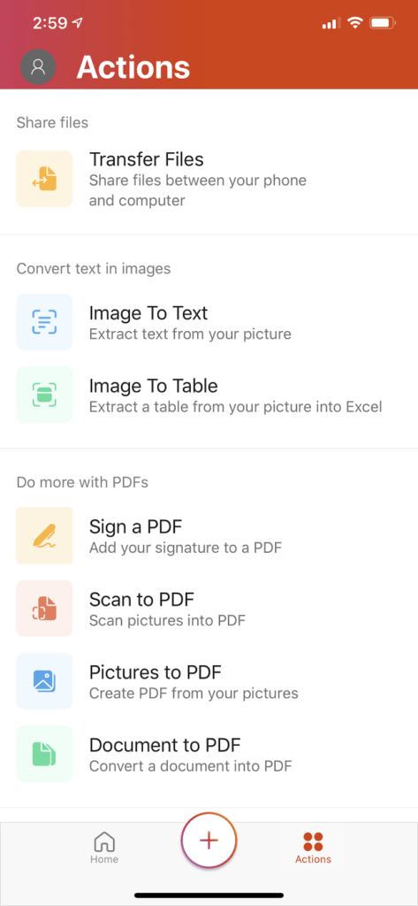Tap the plus create button

tap(209, 841)
